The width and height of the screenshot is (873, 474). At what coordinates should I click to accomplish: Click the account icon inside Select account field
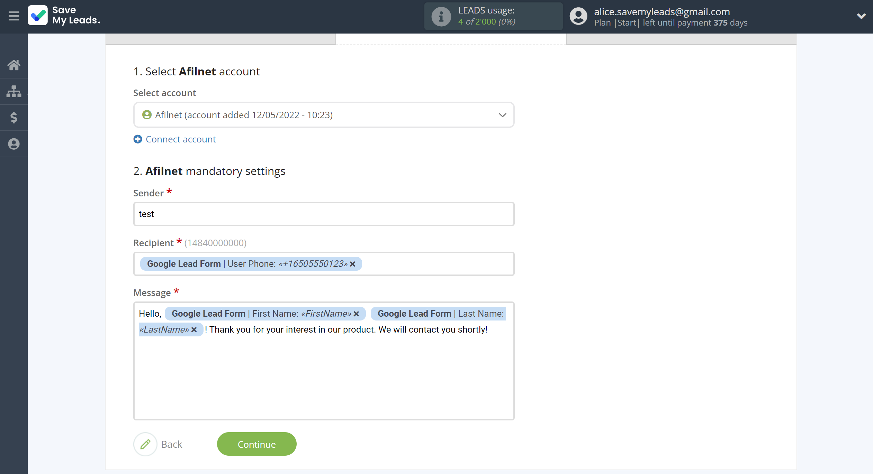pos(147,115)
